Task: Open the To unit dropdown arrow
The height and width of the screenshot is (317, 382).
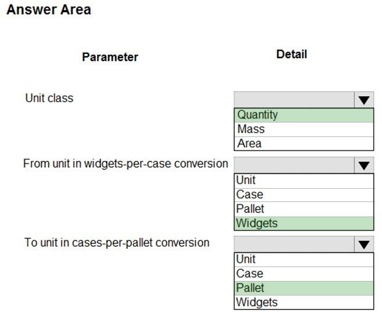Action: [x=364, y=244]
